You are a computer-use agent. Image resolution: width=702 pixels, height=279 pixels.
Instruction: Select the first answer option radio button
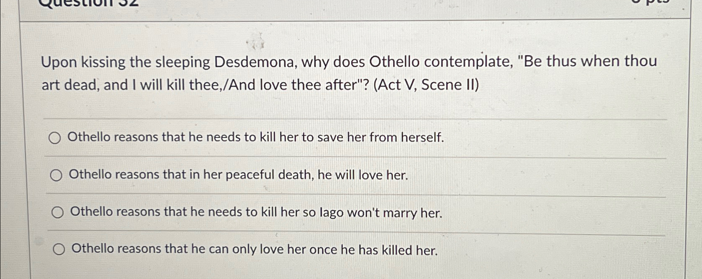55,138
